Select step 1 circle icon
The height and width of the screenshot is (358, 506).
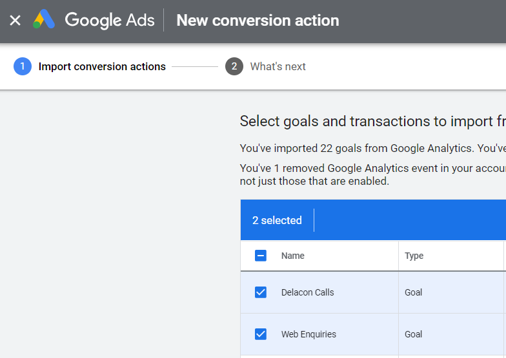[22, 66]
